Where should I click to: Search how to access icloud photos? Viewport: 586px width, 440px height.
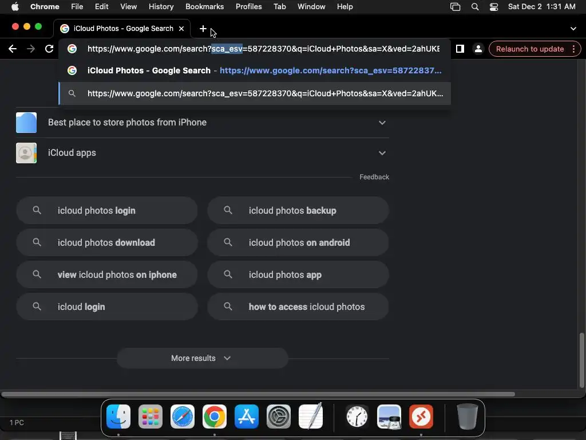click(298, 307)
